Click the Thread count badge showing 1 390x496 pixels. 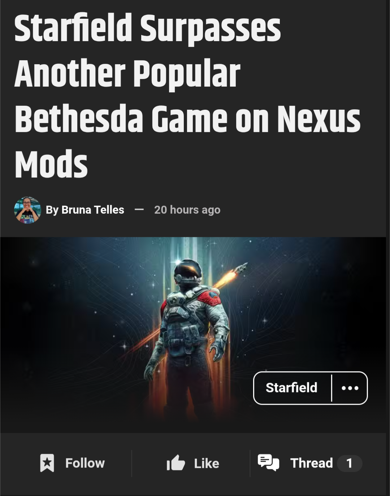click(349, 463)
